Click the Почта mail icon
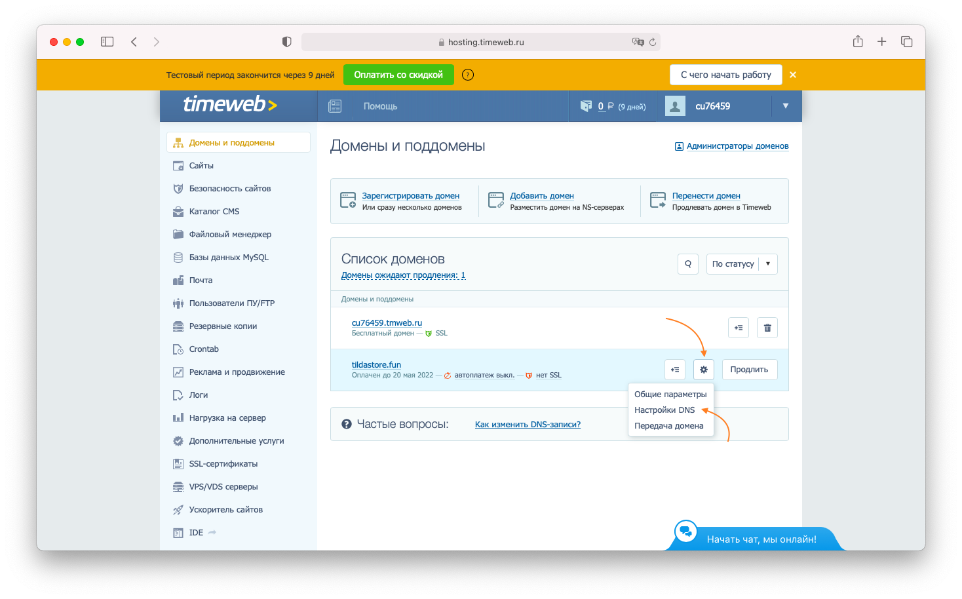 pyautogui.click(x=178, y=280)
